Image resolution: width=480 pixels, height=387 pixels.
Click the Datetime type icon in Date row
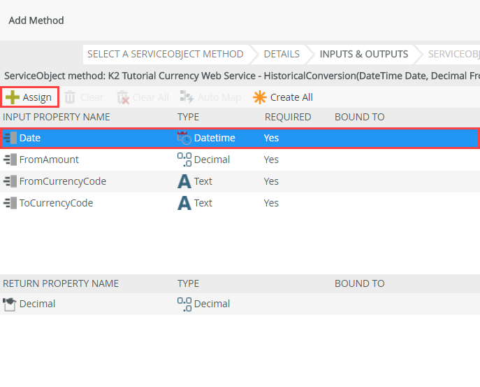coord(184,138)
